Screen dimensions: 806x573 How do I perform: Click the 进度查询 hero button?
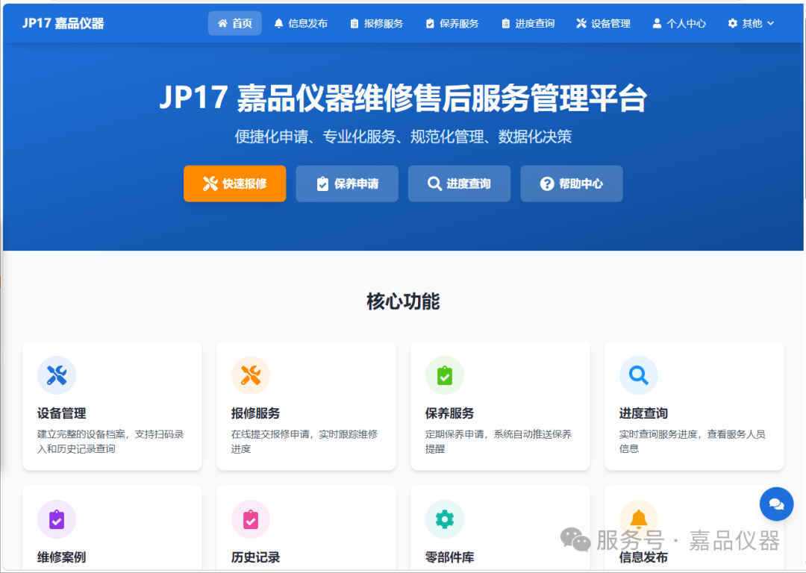click(x=459, y=184)
